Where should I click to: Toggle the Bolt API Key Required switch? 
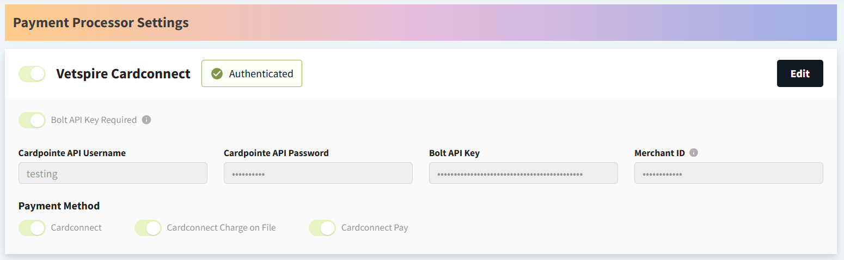coord(32,120)
